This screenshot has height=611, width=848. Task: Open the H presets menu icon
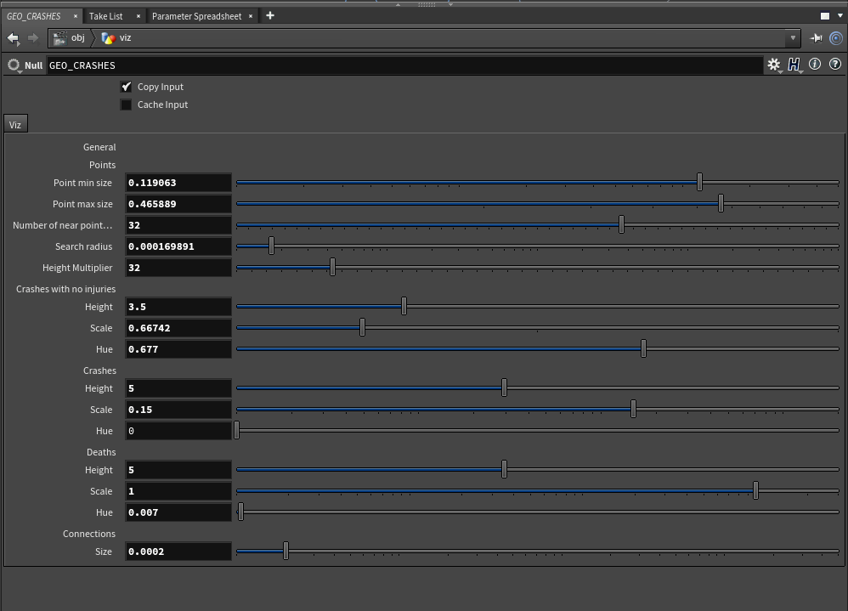pyautogui.click(x=794, y=65)
